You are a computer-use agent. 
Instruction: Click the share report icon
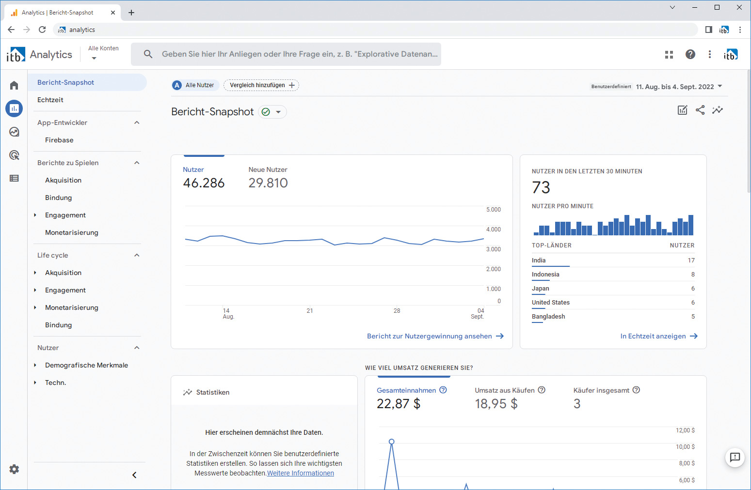click(700, 110)
